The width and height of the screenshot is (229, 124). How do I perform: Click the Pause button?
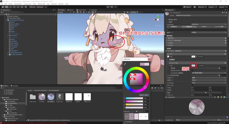pyautogui.click(x=112, y=7)
